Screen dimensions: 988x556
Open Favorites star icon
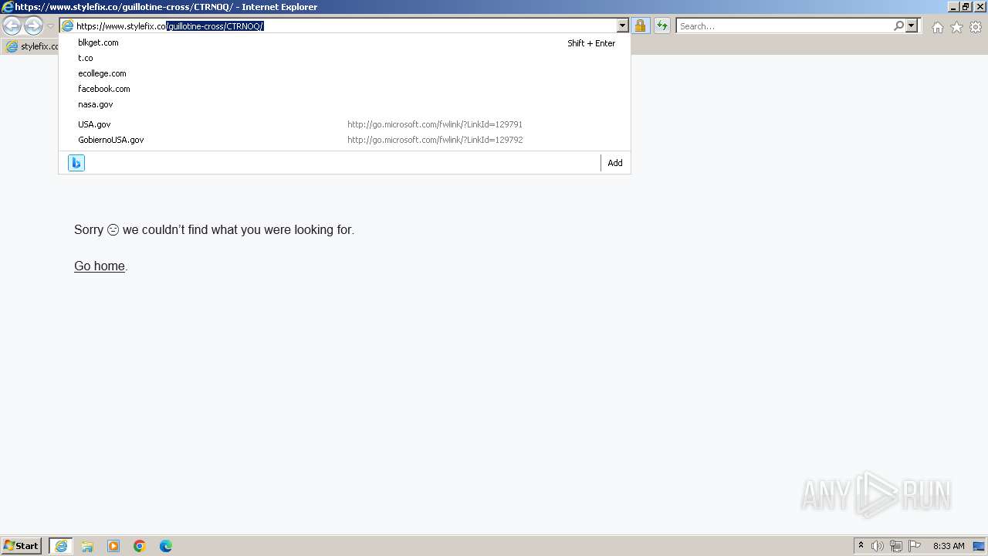tap(956, 27)
